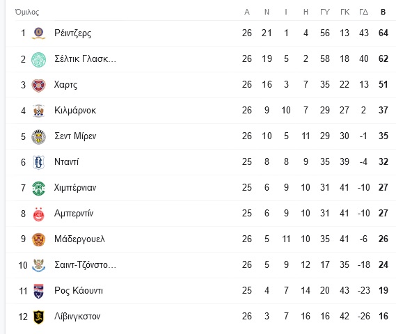Click the Όμιλος column header
The image size is (396, 334).
pos(27,12)
